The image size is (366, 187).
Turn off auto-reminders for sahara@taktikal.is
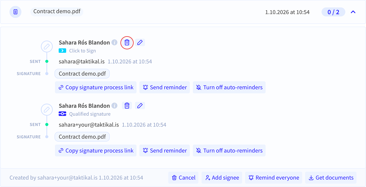(229, 88)
